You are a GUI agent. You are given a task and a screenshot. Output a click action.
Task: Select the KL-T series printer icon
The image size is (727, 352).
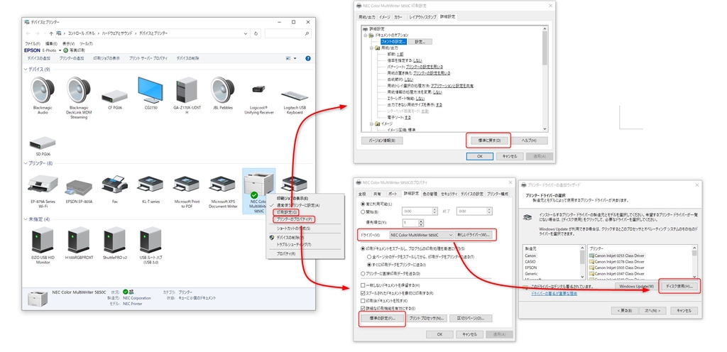[x=151, y=185]
